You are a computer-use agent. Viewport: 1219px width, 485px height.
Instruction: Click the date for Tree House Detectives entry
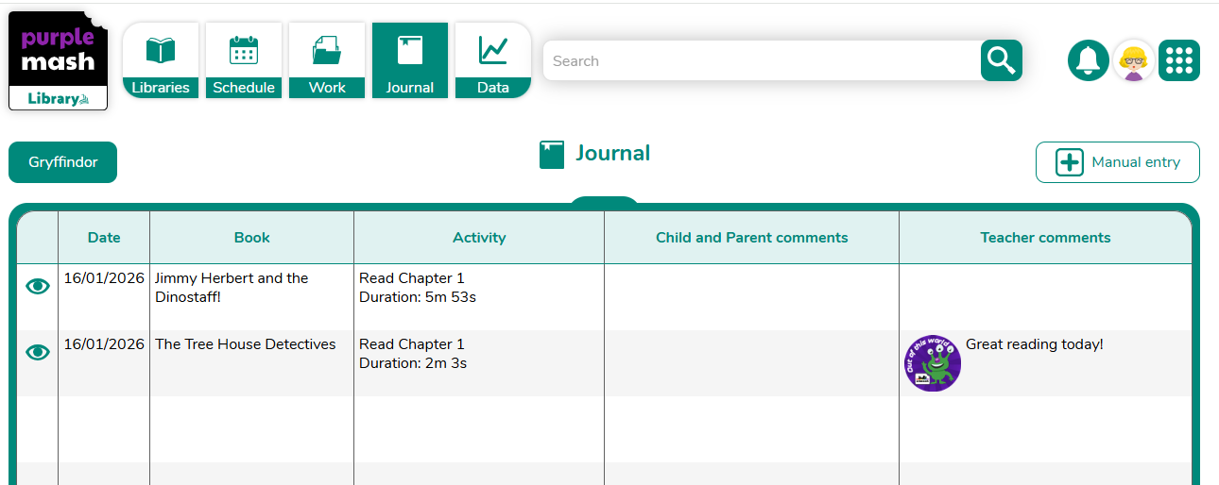104,344
